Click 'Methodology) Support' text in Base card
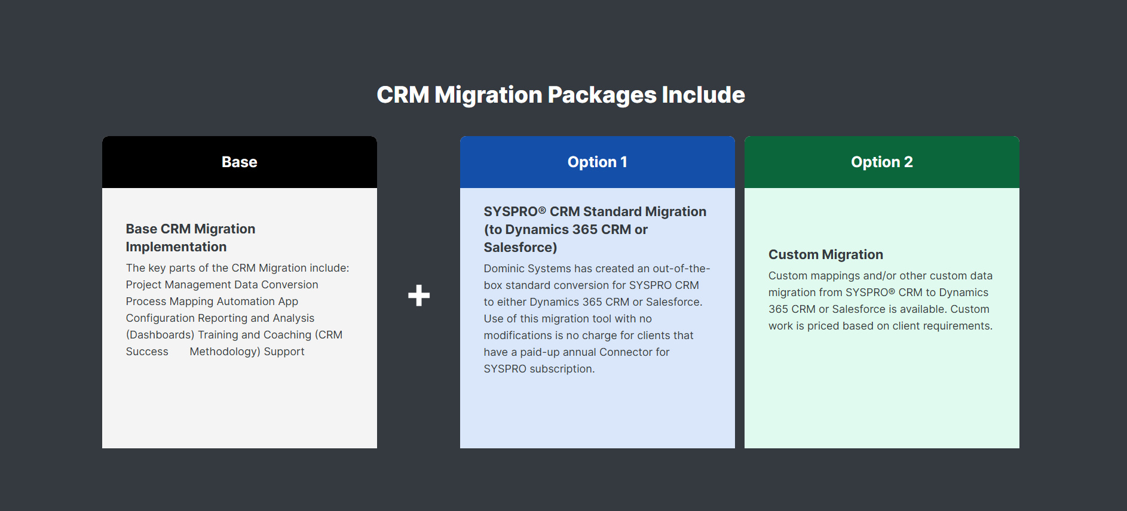The width and height of the screenshot is (1127, 511). point(247,352)
